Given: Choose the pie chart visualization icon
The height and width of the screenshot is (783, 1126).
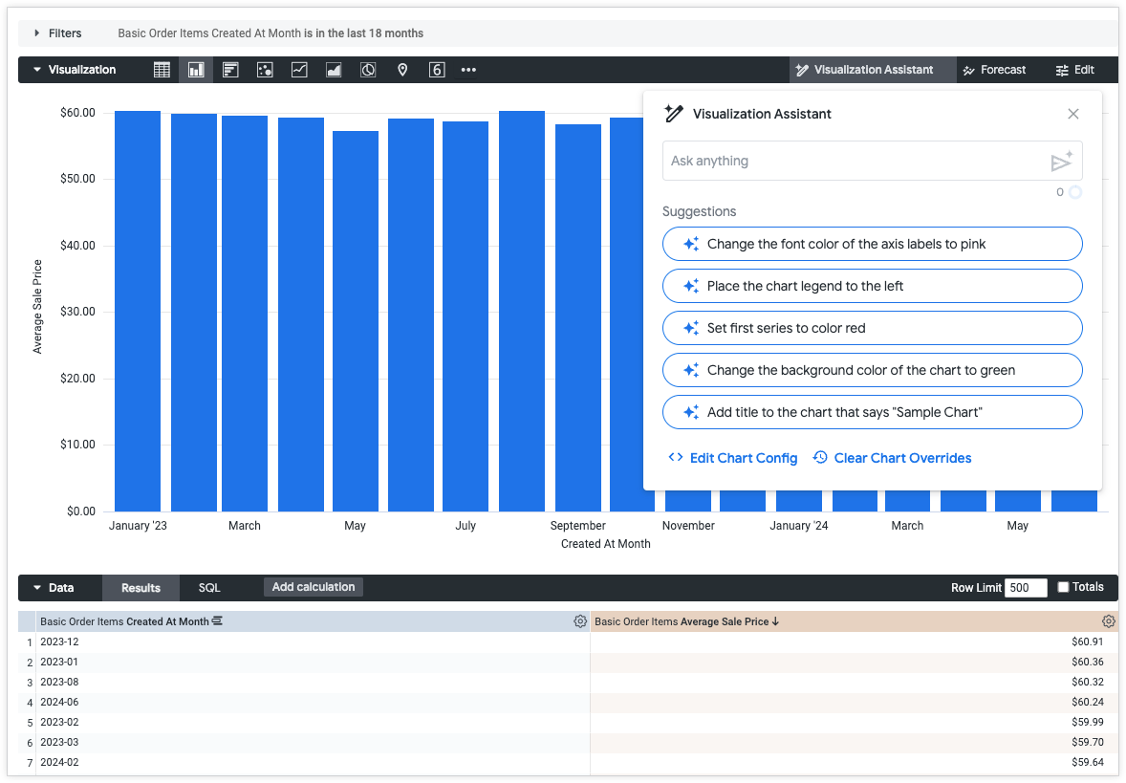Looking at the screenshot, I should click(368, 70).
